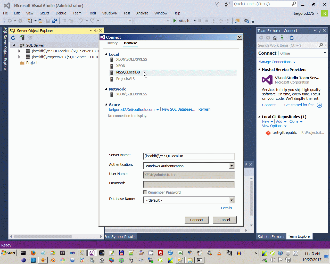Open the Analyze menu
330x264 pixels.
tap(142, 13)
